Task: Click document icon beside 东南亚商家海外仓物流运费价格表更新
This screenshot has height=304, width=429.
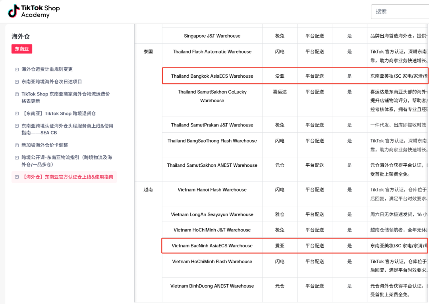Action: [x=17, y=94]
